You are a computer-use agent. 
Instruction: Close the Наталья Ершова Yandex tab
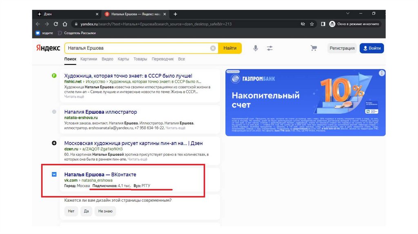click(x=165, y=14)
